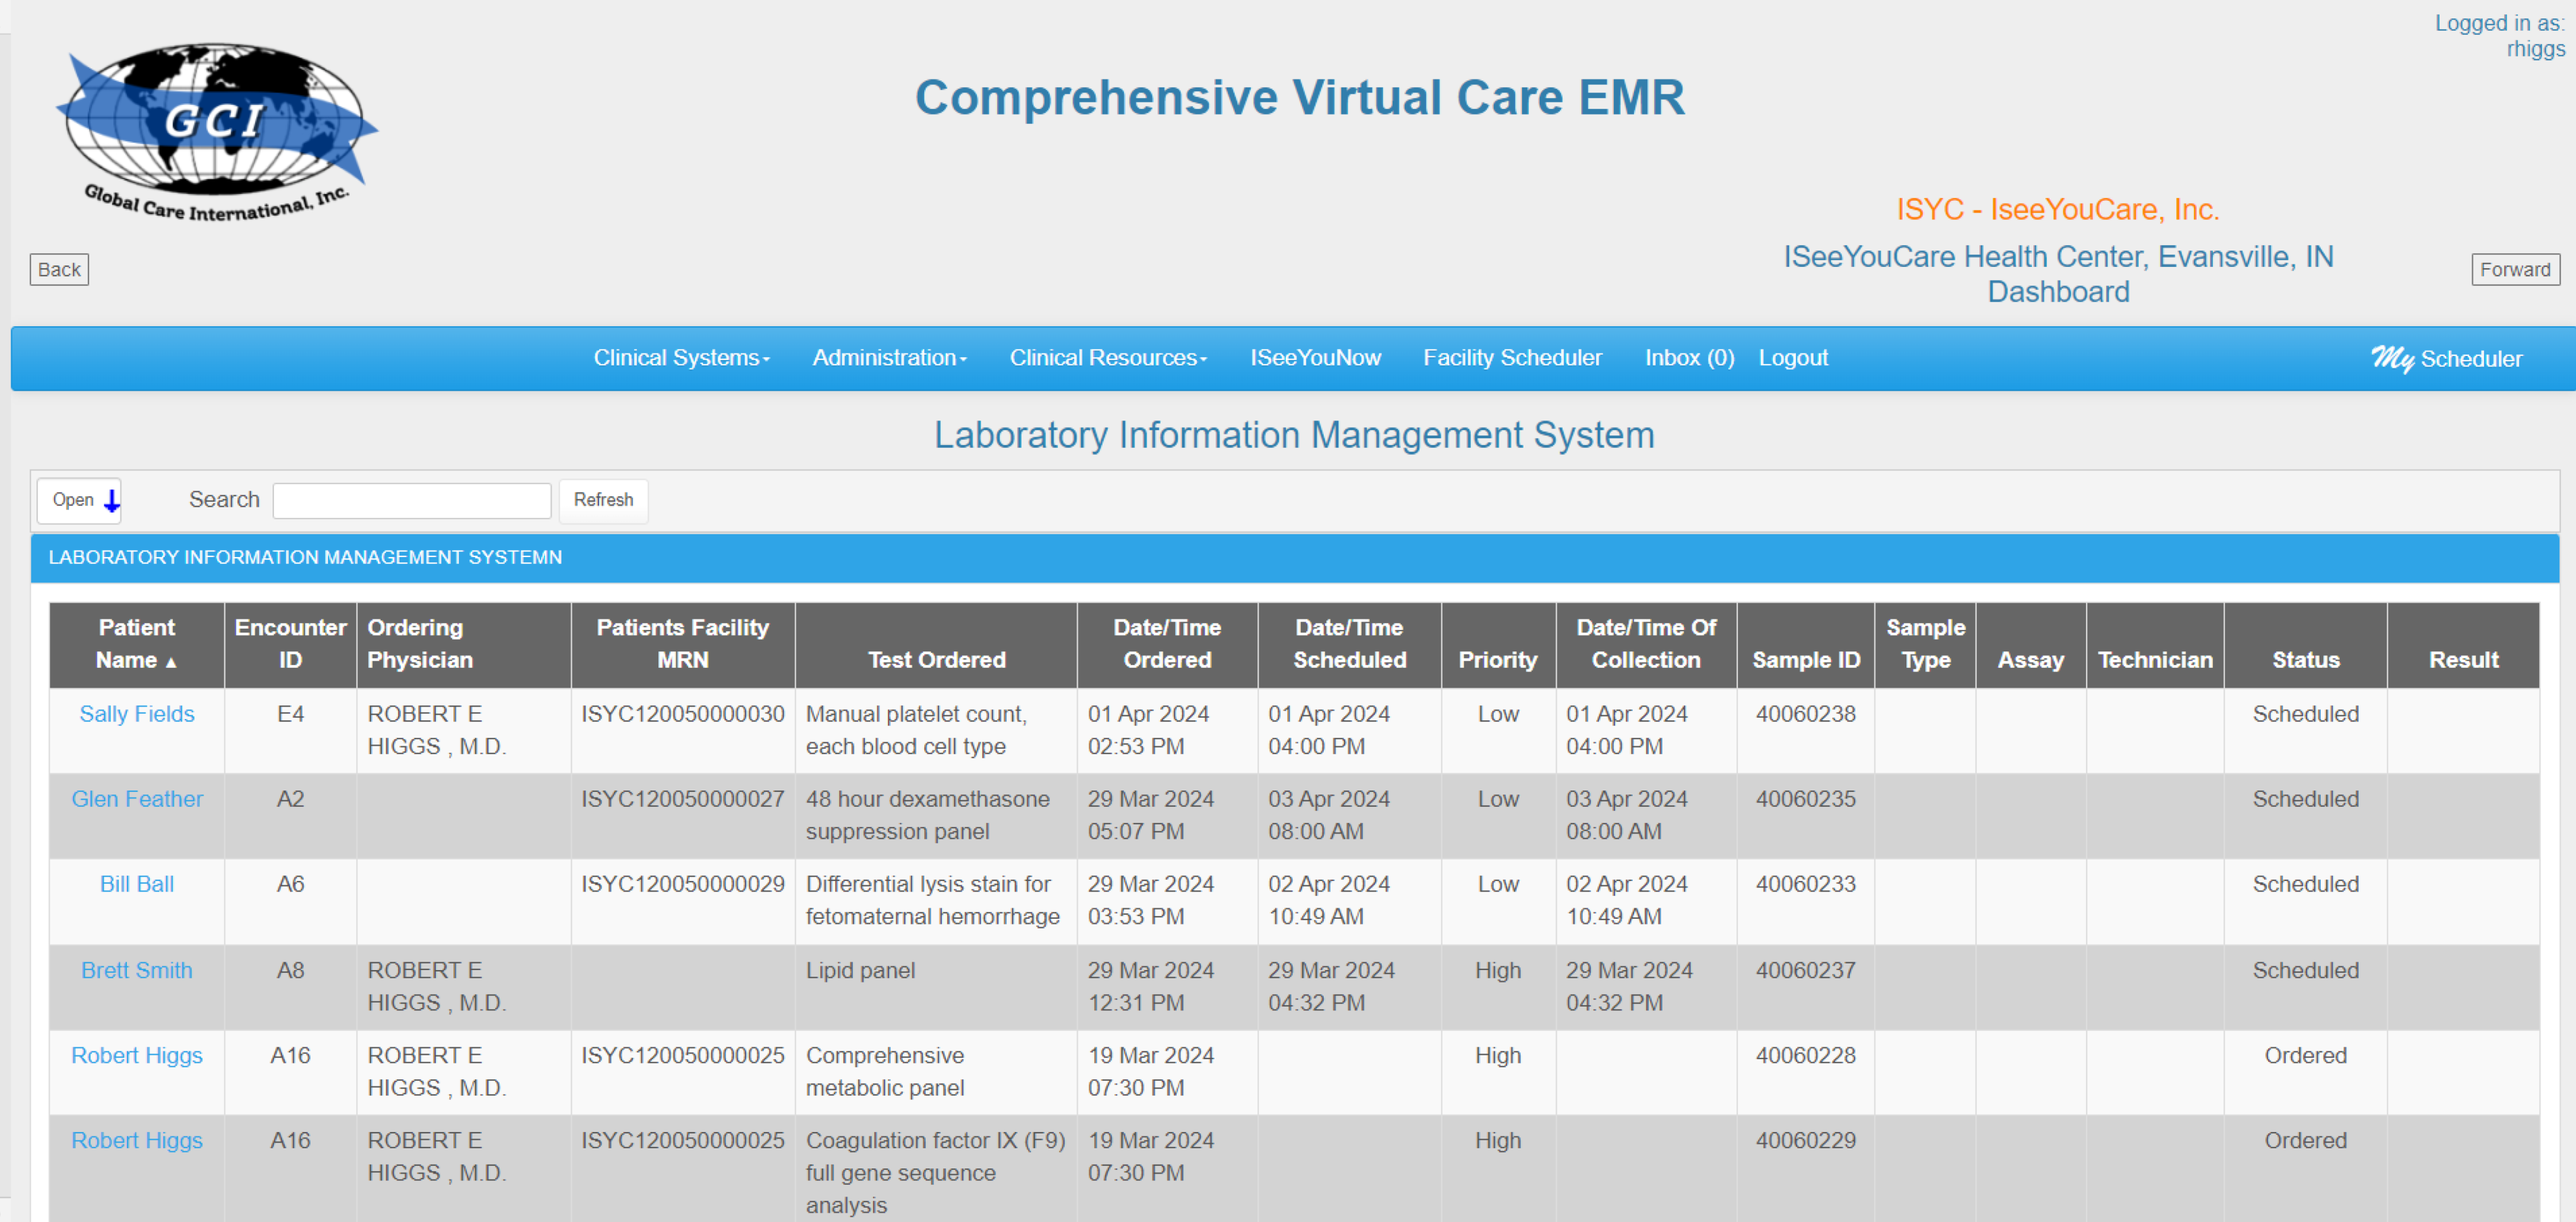The width and height of the screenshot is (2576, 1222).
Task: Sort by Patient Name column header
Action: [x=137, y=644]
